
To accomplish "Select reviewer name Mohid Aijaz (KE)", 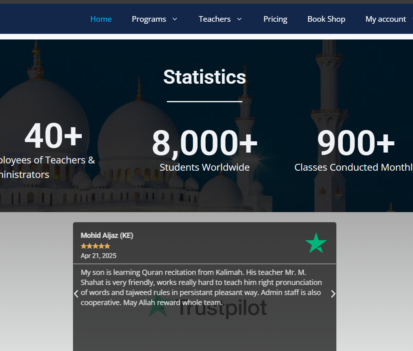I will point(107,235).
